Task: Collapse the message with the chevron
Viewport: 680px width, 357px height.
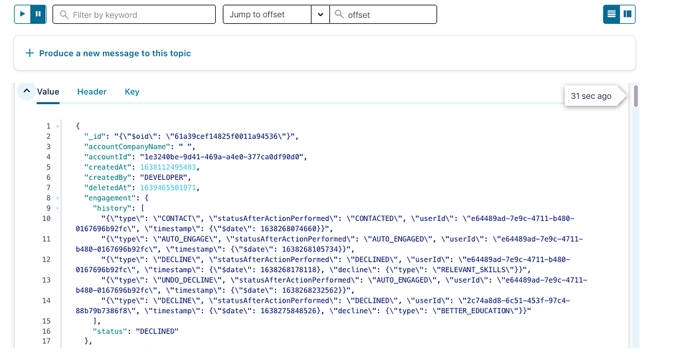Action: coord(26,92)
